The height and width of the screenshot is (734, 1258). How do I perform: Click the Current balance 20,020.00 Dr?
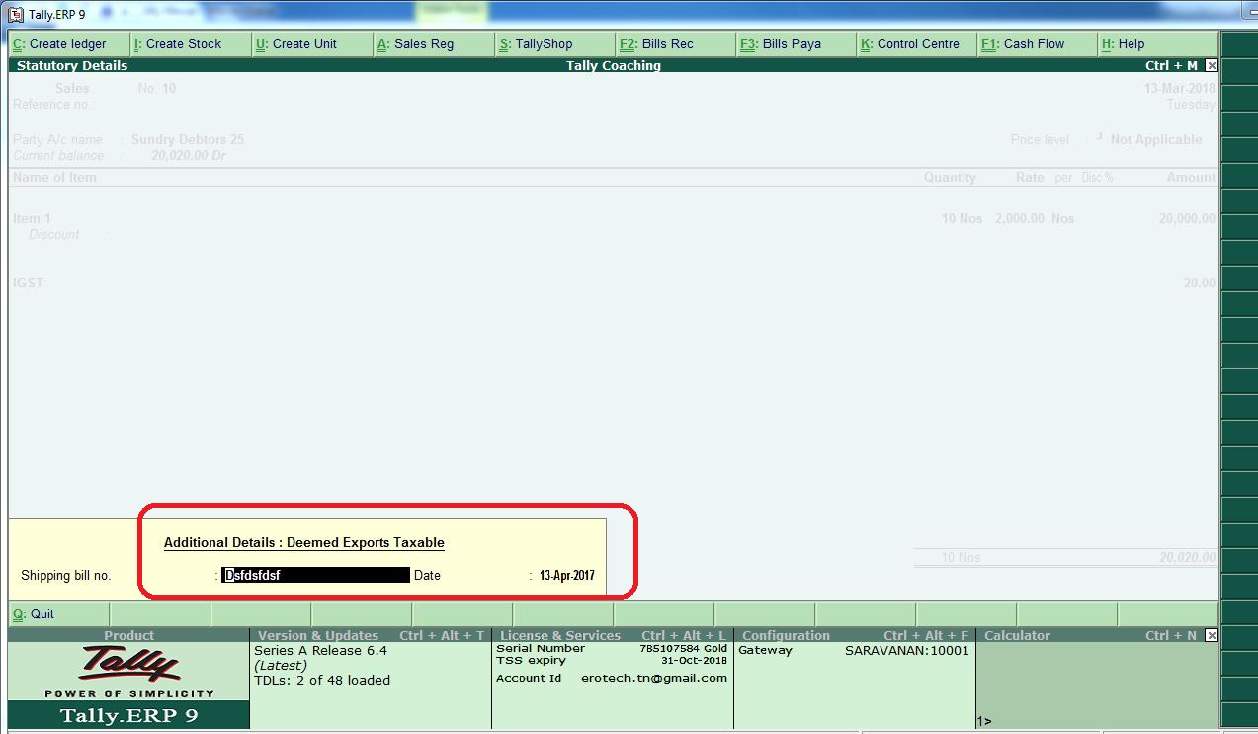click(189, 156)
